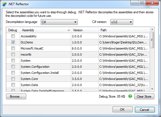
Task: Check the mscorlib debug checkbox
Action: [x=13, y=54]
